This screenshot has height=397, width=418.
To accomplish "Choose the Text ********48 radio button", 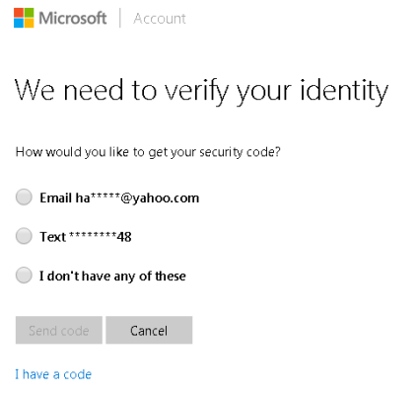I will pyautogui.click(x=24, y=236).
